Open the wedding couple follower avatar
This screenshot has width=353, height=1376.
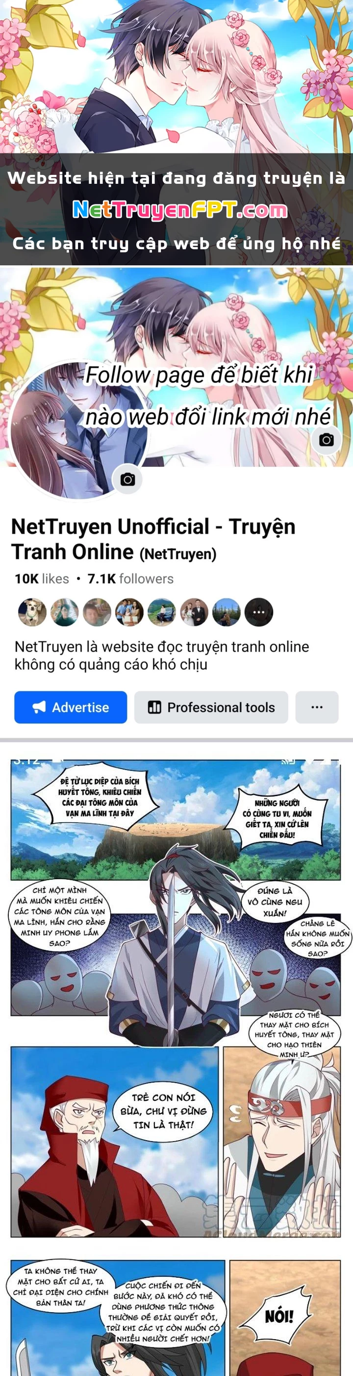(x=194, y=612)
